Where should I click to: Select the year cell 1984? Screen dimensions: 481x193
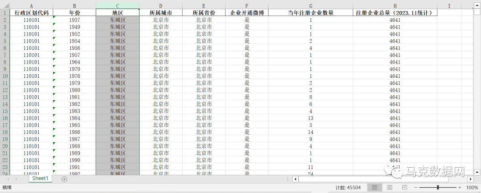(x=74, y=118)
